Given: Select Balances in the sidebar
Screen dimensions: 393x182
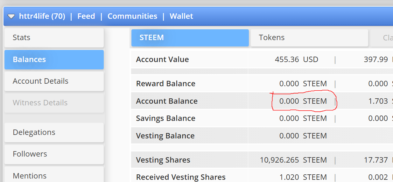Looking at the screenshot, I should [54, 59].
